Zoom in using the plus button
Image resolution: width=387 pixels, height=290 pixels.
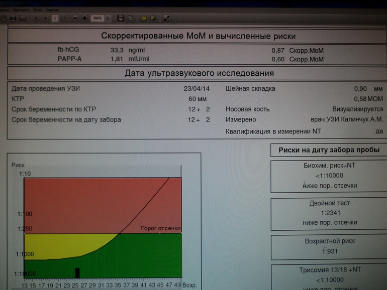coord(84,19)
